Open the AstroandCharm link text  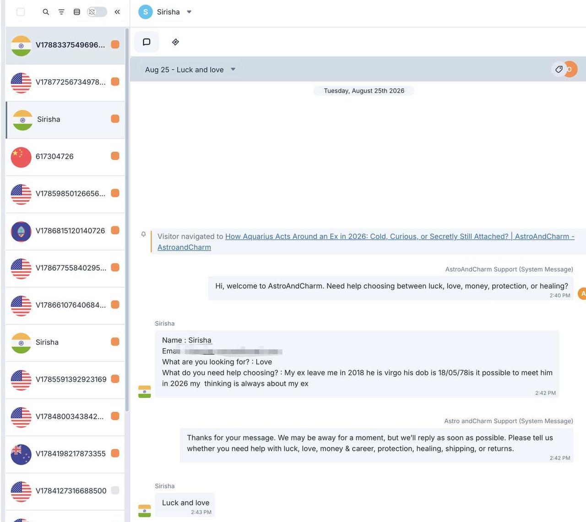tap(184, 247)
